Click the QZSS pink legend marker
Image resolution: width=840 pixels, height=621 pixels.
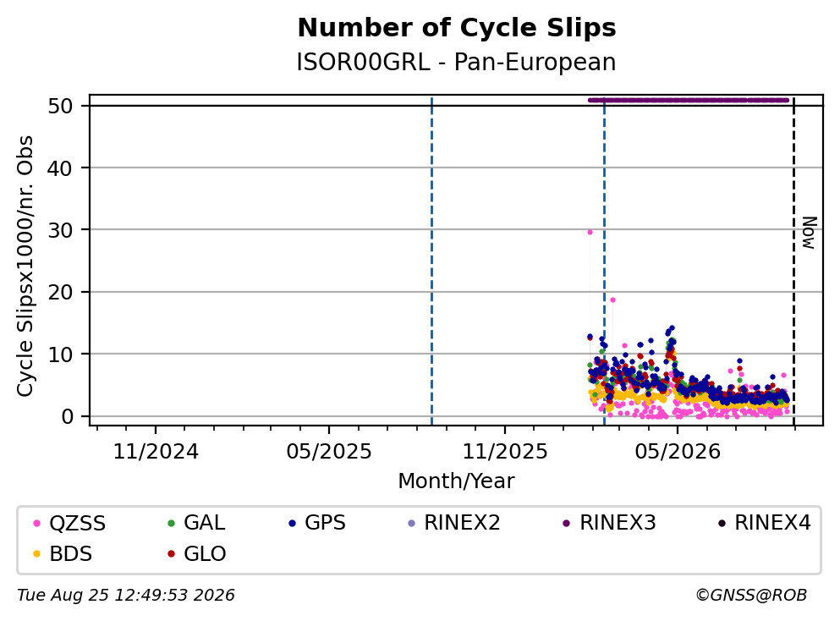point(37,523)
